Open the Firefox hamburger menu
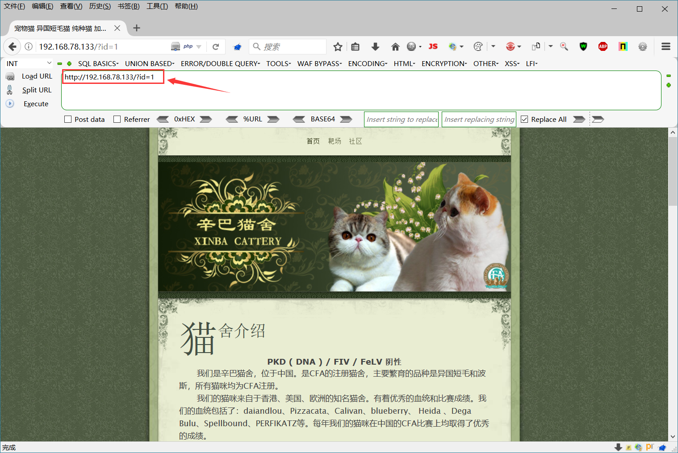Image resolution: width=678 pixels, height=453 pixels. point(666,46)
